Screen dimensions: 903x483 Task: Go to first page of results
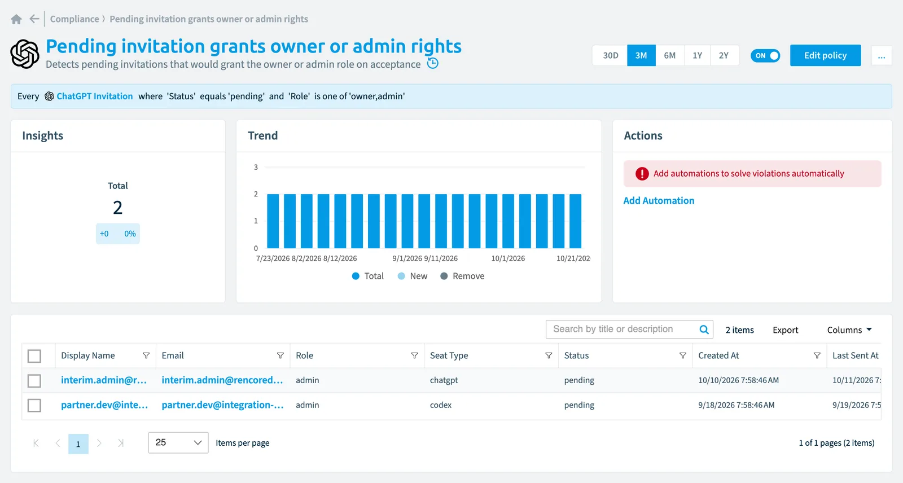pos(36,443)
